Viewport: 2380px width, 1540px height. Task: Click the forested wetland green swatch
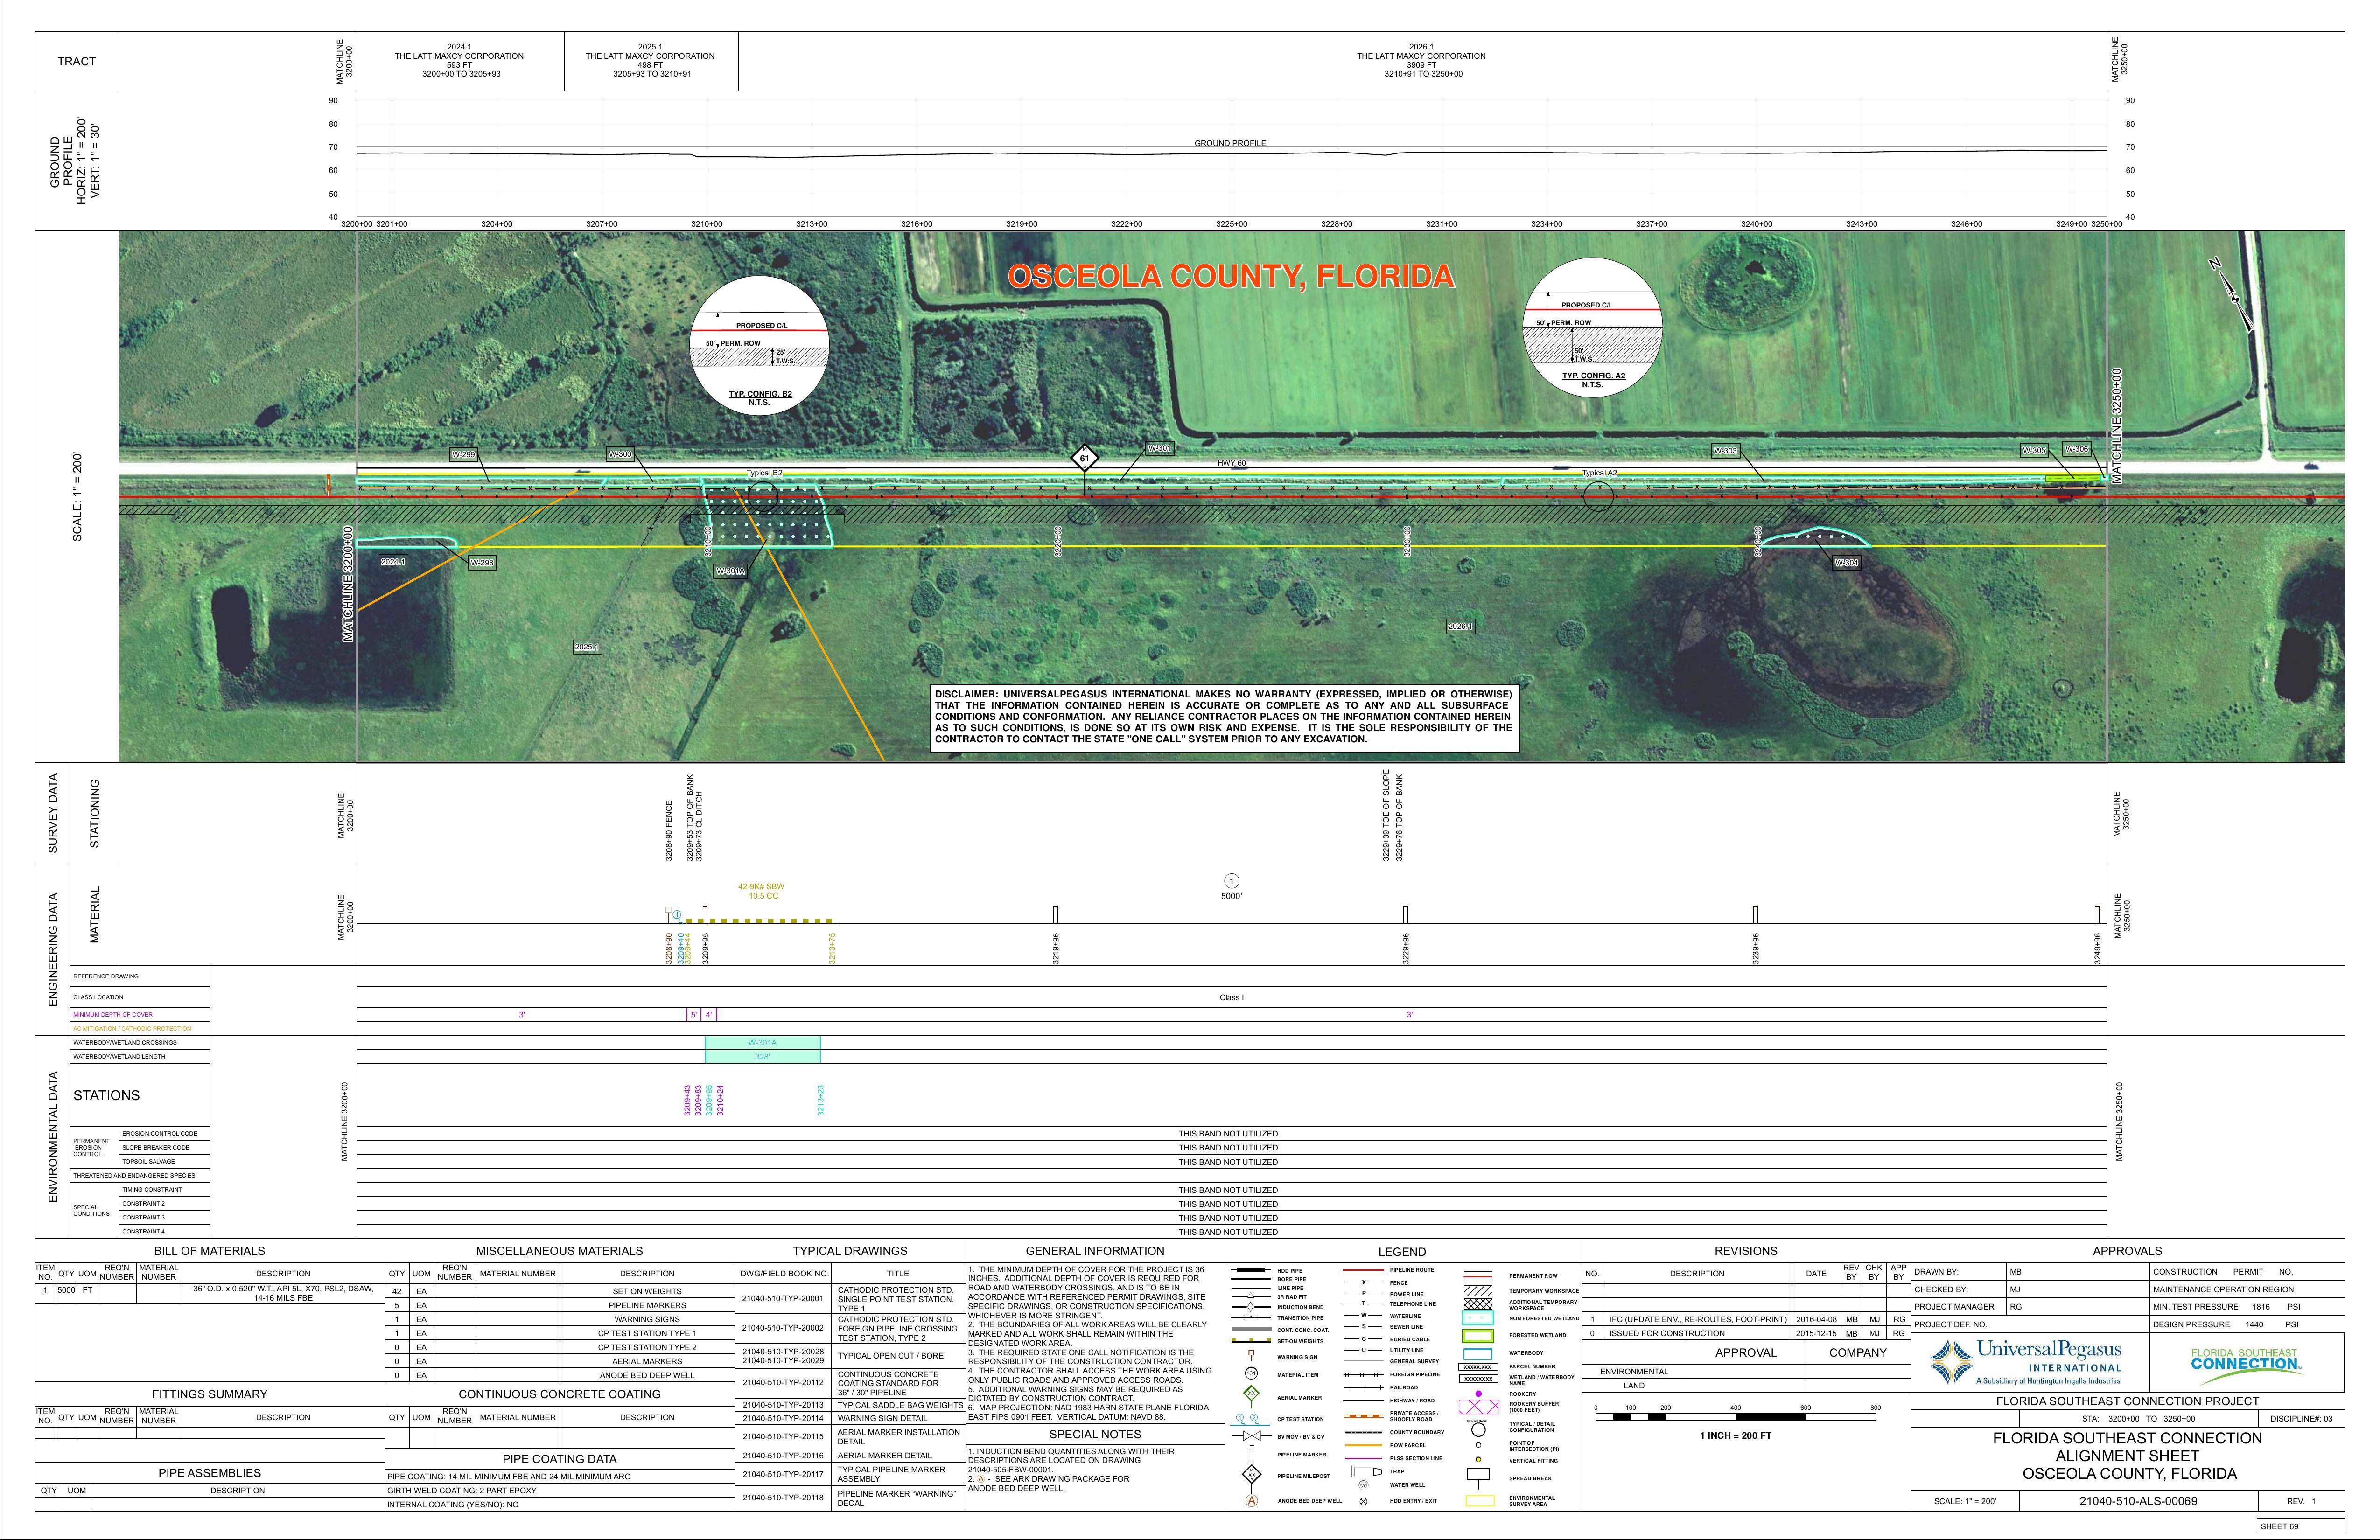[x=1477, y=1335]
